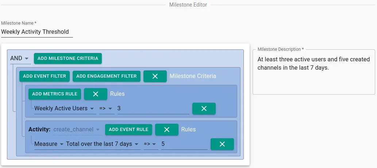Image resolution: width=377 pixels, height=168 pixels.
Task: Remove the Milestone Criteria group with X
Action: pyautogui.click(x=155, y=76)
